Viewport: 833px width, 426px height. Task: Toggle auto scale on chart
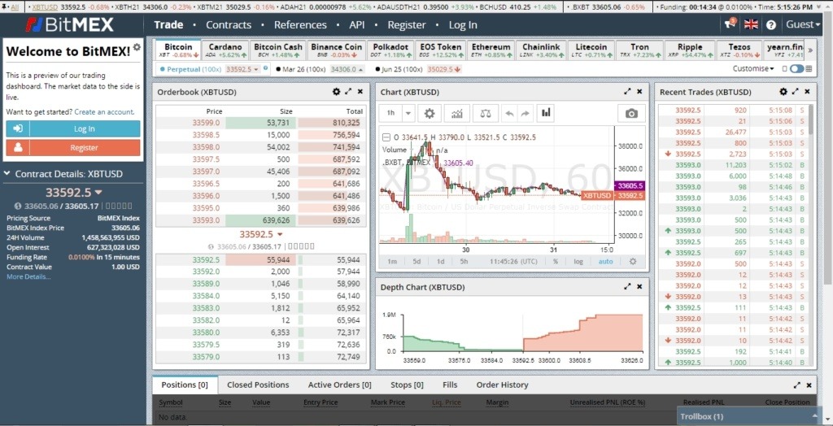(605, 261)
